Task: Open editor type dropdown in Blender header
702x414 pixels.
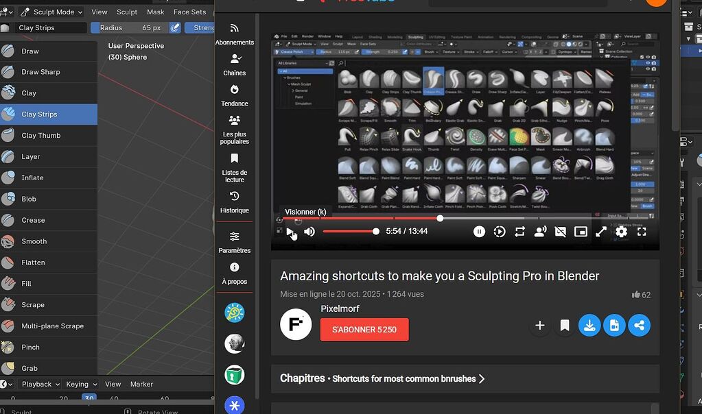Action: coord(7,12)
